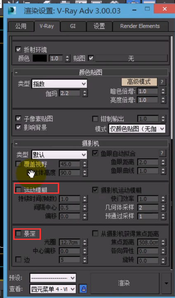Image resolution: width=175 pixels, height=298 pixels.
Task: Click the 高级模式 button
Action: [139, 82]
